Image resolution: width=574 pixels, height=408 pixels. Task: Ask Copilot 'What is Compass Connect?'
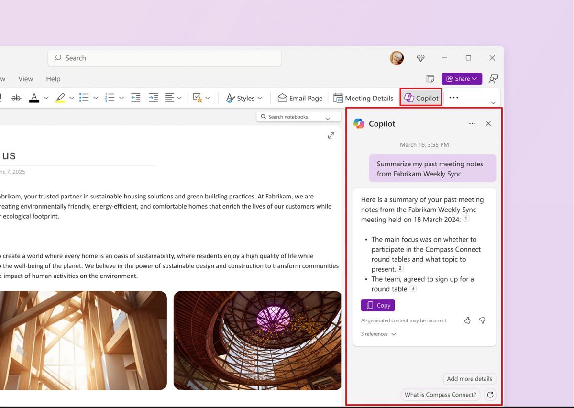(440, 394)
